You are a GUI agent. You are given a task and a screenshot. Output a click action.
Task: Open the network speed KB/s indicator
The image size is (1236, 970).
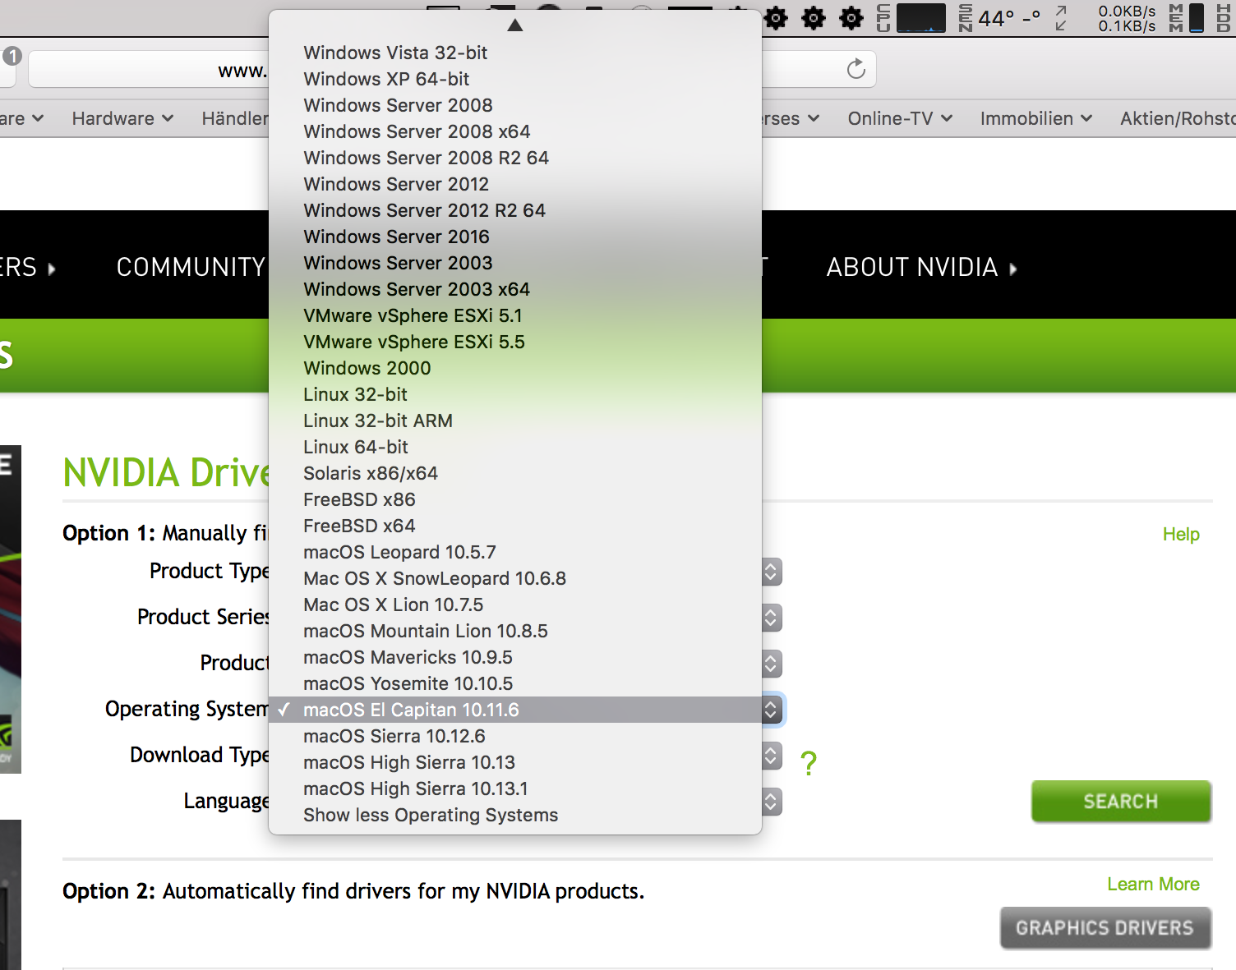(x=1127, y=18)
